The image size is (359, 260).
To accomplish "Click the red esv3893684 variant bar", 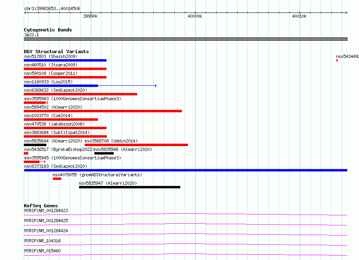I will 65,136.
